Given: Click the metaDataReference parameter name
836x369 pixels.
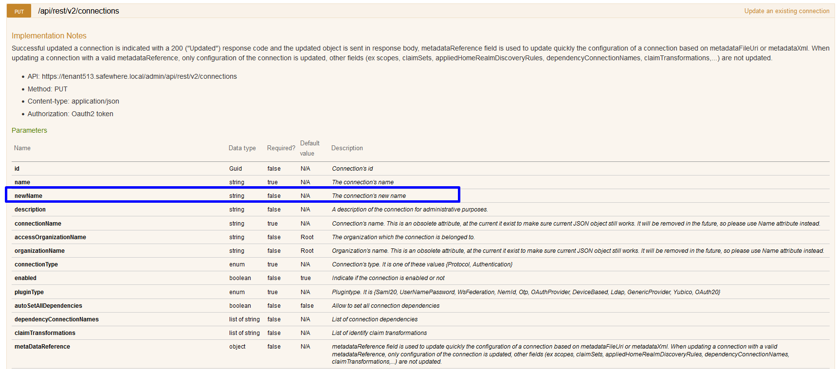Looking at the screenshot, I should (42, 347).
